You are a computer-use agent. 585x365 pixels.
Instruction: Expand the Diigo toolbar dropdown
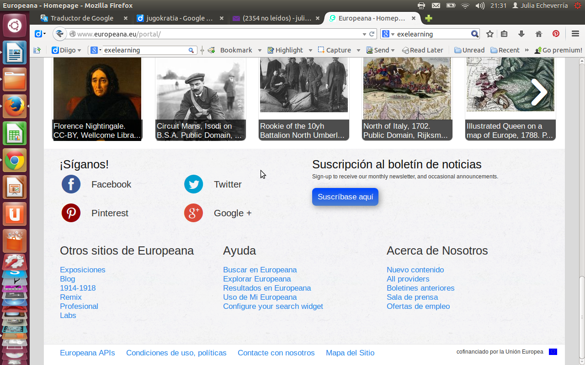80,50
